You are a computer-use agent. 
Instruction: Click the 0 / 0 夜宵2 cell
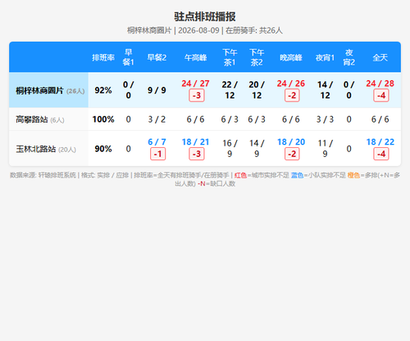pyautogui.click(x=348, y=90)
